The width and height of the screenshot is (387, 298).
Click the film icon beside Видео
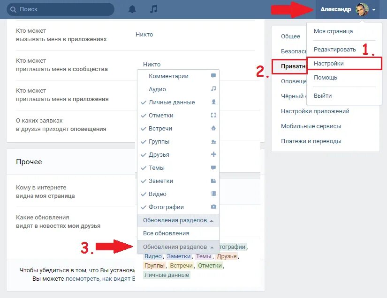[x=213, y=194]
